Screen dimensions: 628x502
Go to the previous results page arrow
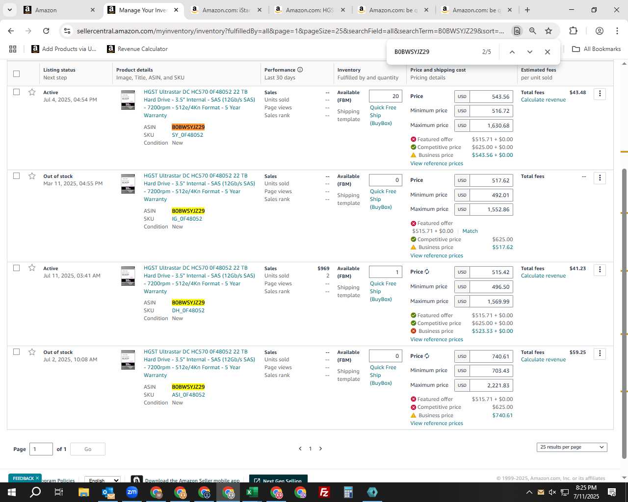(300, 449)
